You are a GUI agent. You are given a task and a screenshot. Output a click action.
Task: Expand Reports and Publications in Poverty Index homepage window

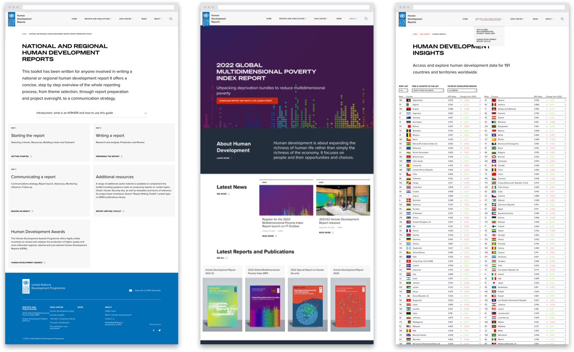point(293,19)
